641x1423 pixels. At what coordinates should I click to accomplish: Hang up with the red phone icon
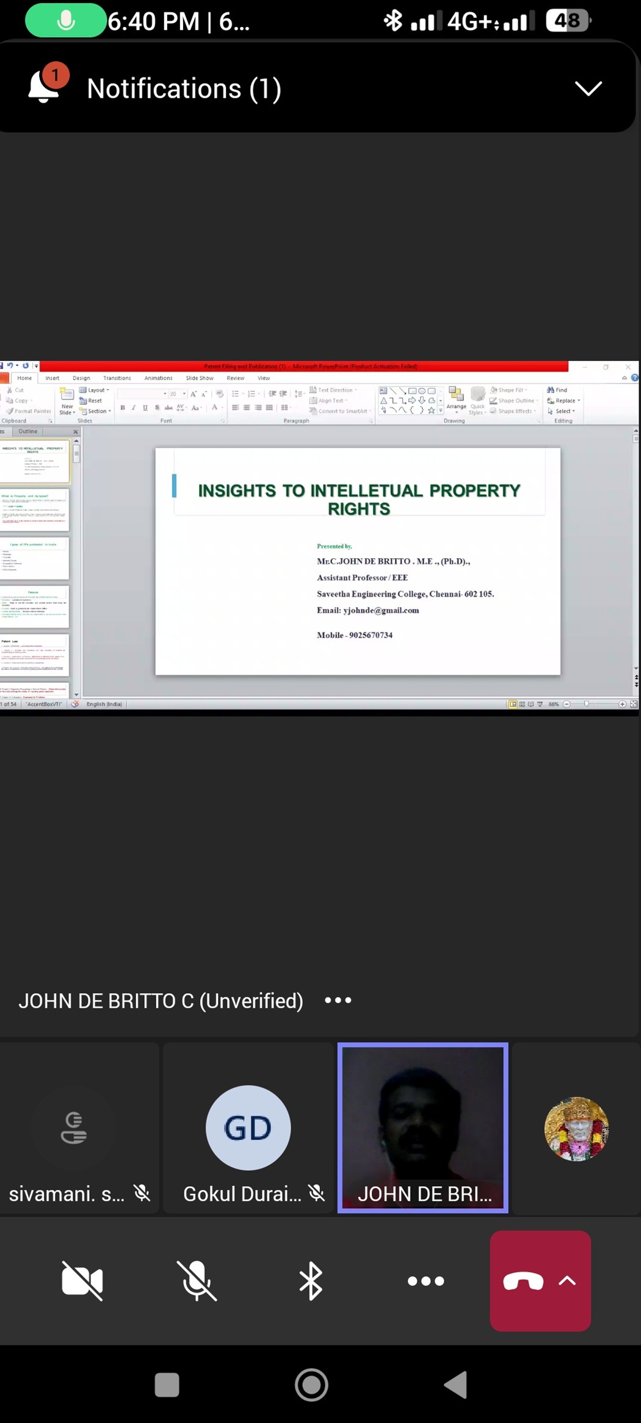point(523,1281)
